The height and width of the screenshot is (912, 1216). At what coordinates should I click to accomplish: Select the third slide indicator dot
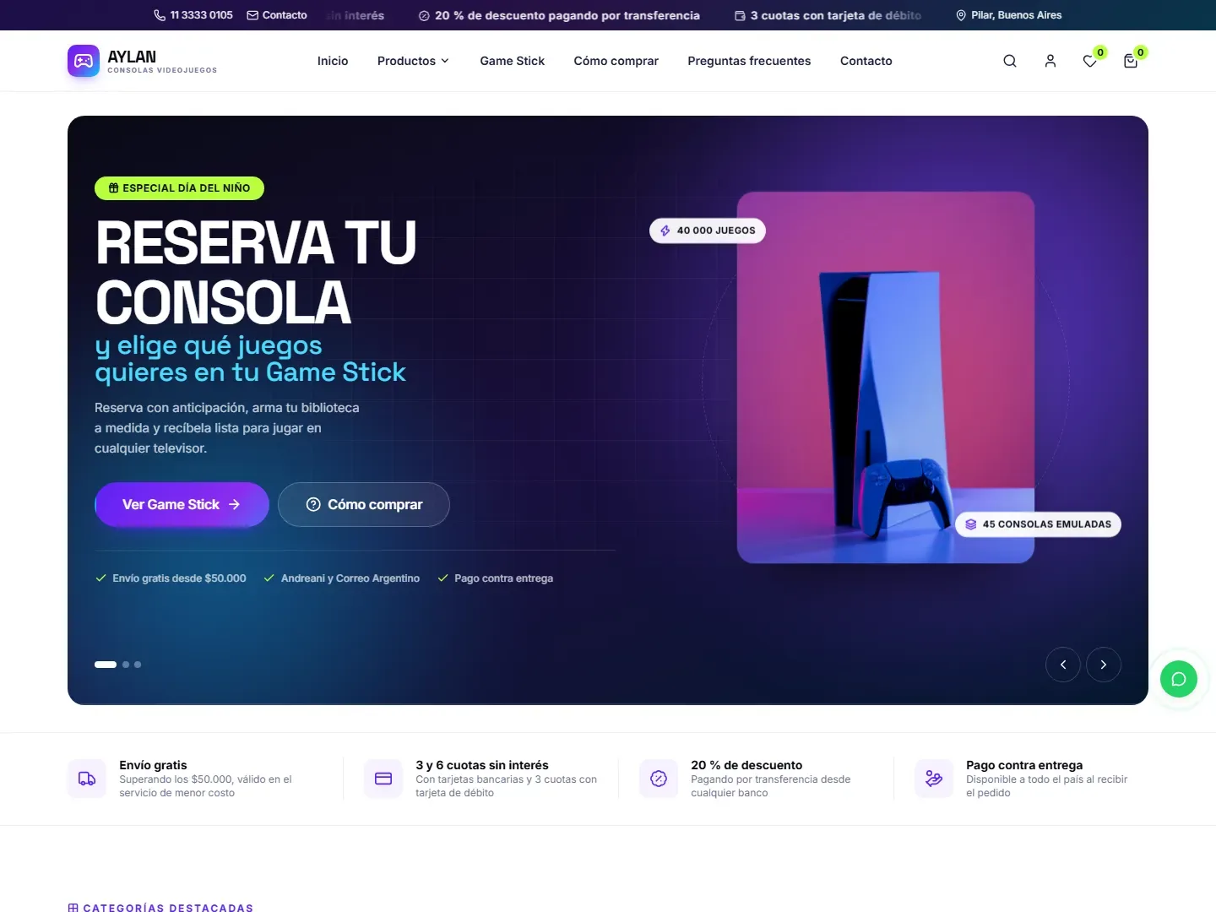(x=138, y=665)
